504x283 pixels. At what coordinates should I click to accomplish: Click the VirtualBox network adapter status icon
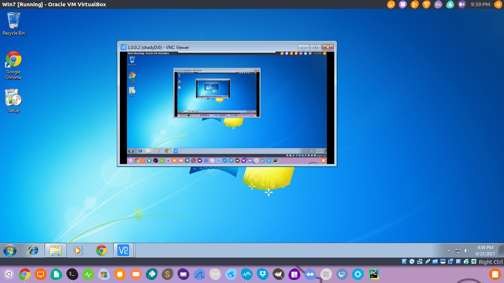tap(420, 262)
